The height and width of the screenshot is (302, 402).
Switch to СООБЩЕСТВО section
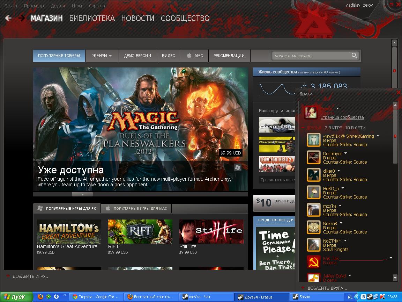click(185, 18)
